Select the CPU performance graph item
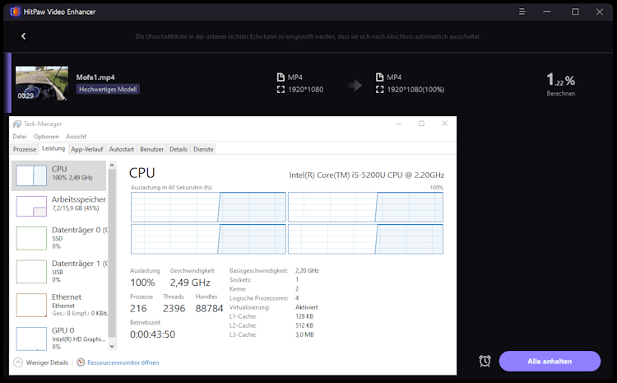Screen dimensions: 617x383 (59, 174)
